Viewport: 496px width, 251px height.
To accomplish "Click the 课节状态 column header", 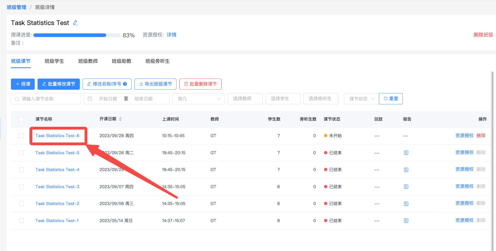I will [332, 119].
